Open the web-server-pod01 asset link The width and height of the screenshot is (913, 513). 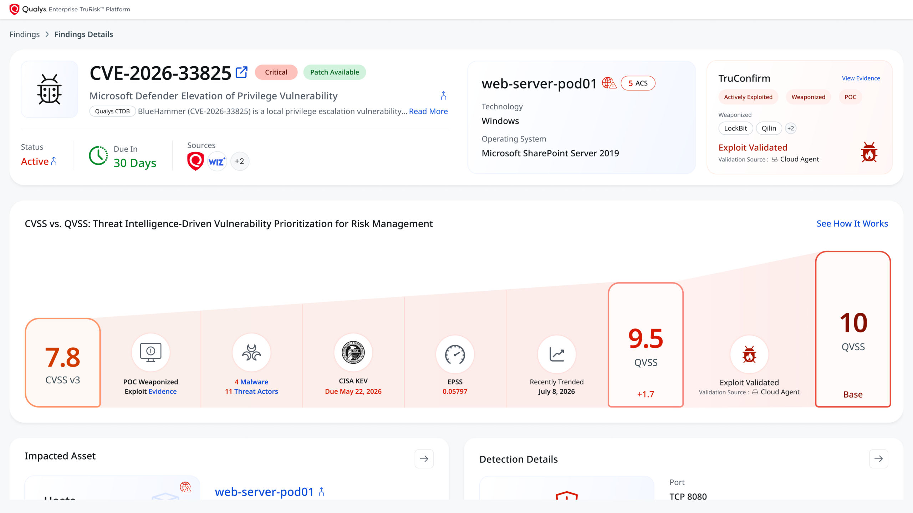pos(264,492)
